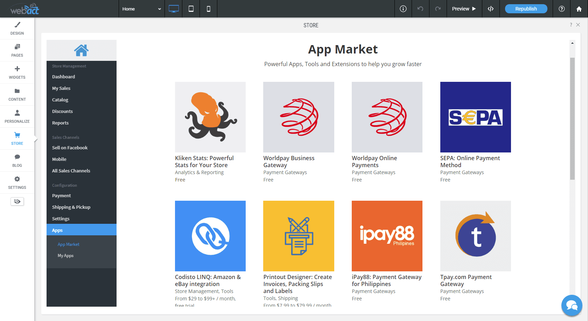Open the Personalize panel
The width and height of the screenshot is (588, 321).
click(17, 116)
